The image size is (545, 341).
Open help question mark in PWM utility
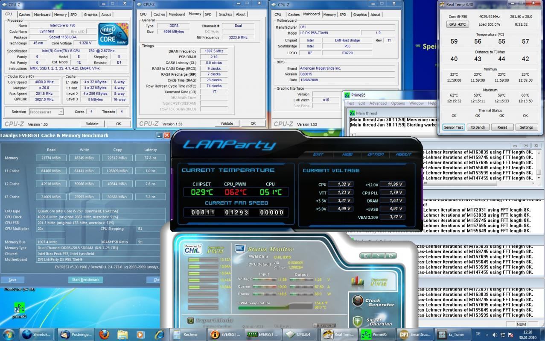(378, 256)
